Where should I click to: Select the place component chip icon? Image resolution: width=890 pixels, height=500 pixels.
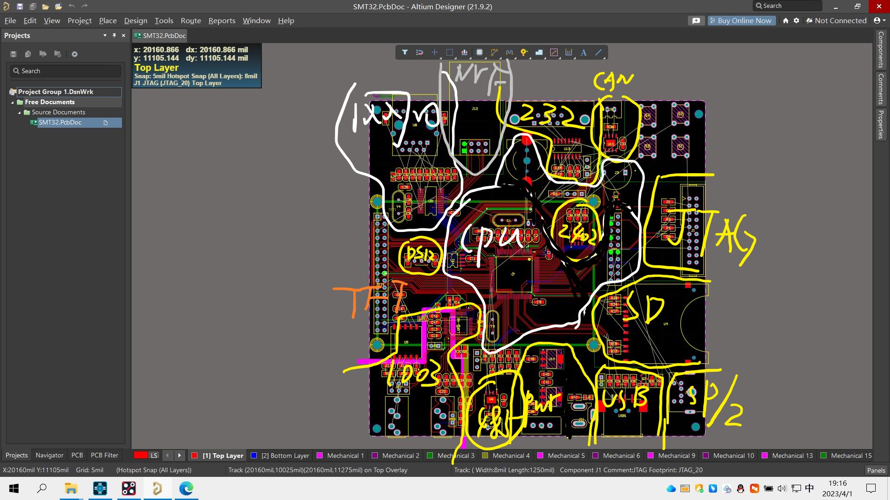coord(480,52)
